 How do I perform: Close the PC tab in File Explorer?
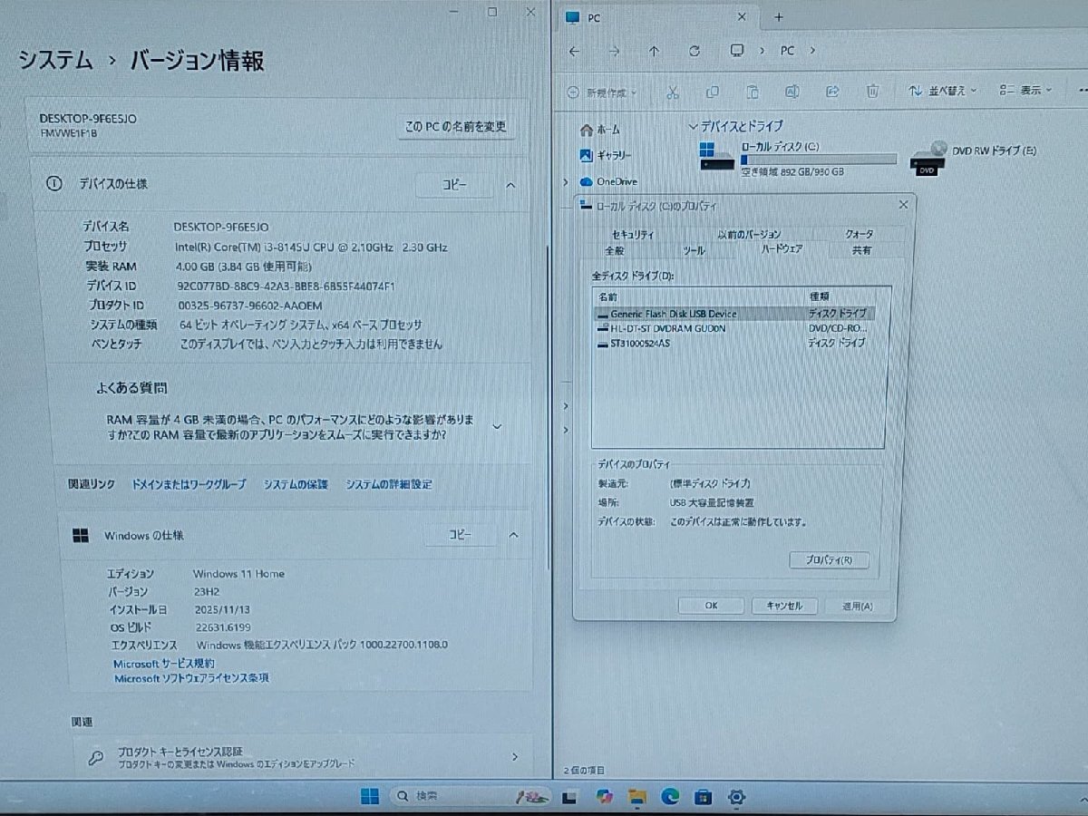[742, 17]
